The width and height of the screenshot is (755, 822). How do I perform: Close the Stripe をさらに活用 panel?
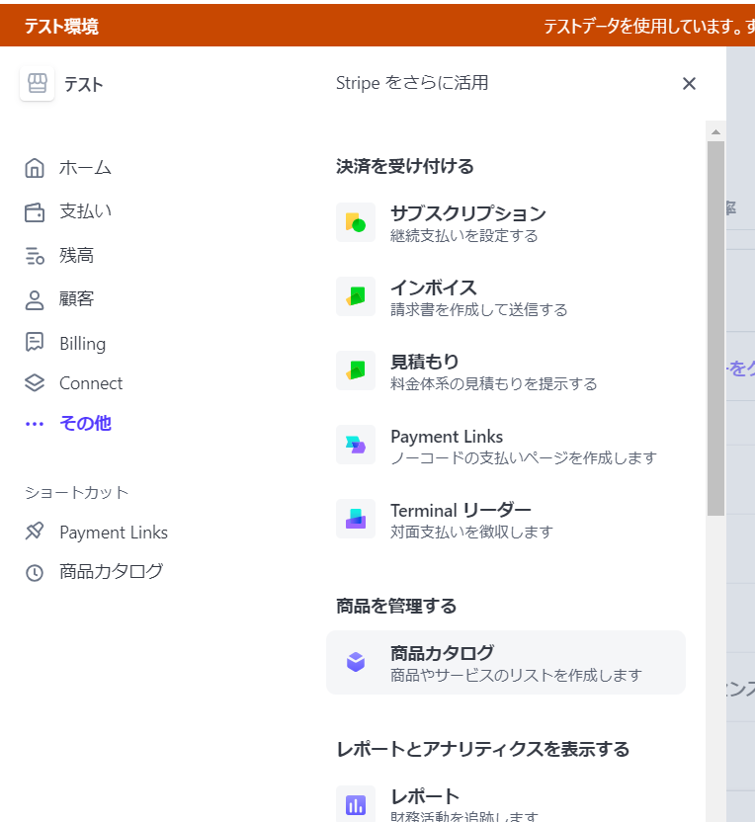point(689,83)
